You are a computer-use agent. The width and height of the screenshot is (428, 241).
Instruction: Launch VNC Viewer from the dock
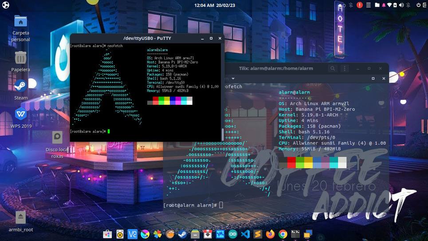point(132,234)
